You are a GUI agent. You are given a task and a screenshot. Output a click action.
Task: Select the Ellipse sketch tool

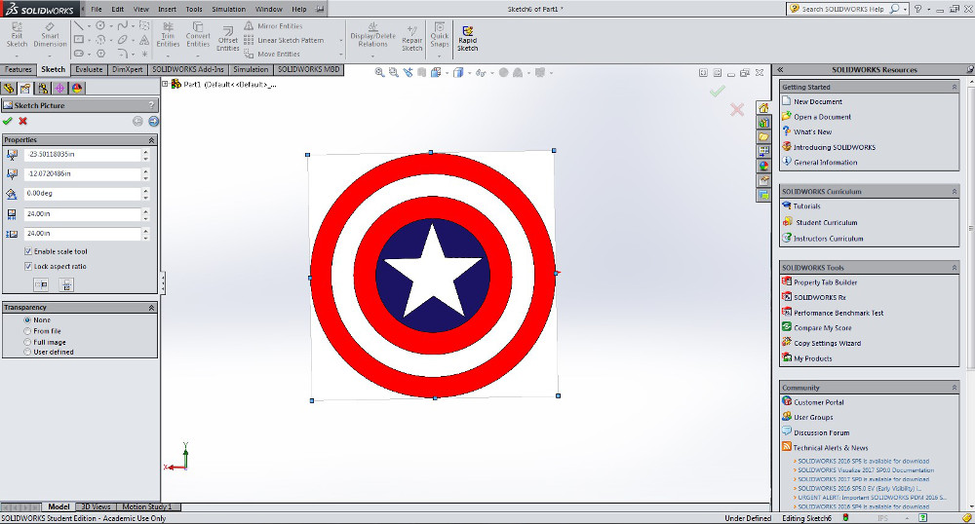pyautogui.click(x=122, y=39)
